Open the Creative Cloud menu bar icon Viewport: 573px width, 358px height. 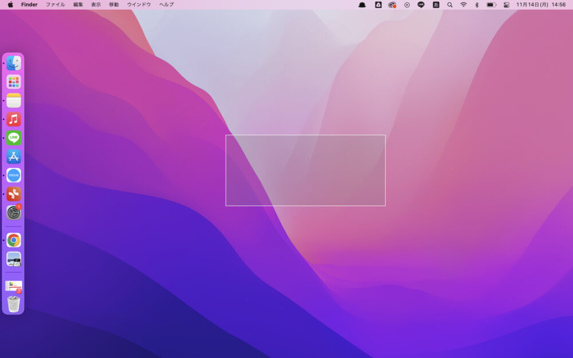(x=392, y=5)
